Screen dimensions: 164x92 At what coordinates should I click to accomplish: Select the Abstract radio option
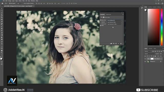pyautogui.click(x=101, y=22)
